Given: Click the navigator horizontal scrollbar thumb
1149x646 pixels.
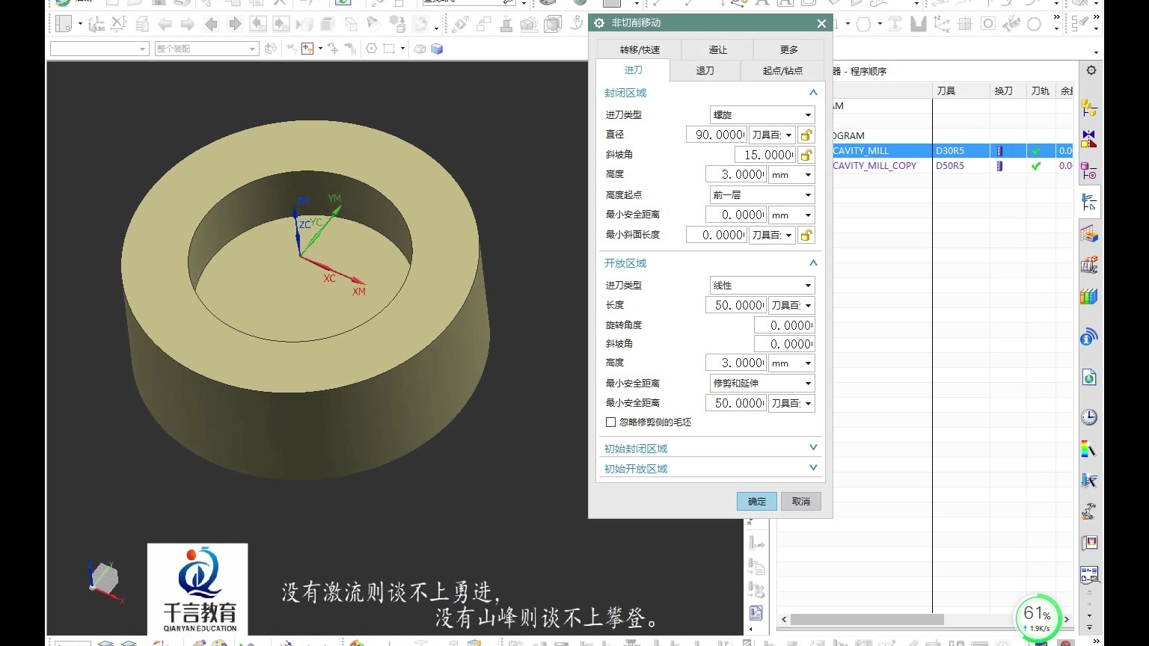Looking at the screenshot, I should click(x=866, y=620).
